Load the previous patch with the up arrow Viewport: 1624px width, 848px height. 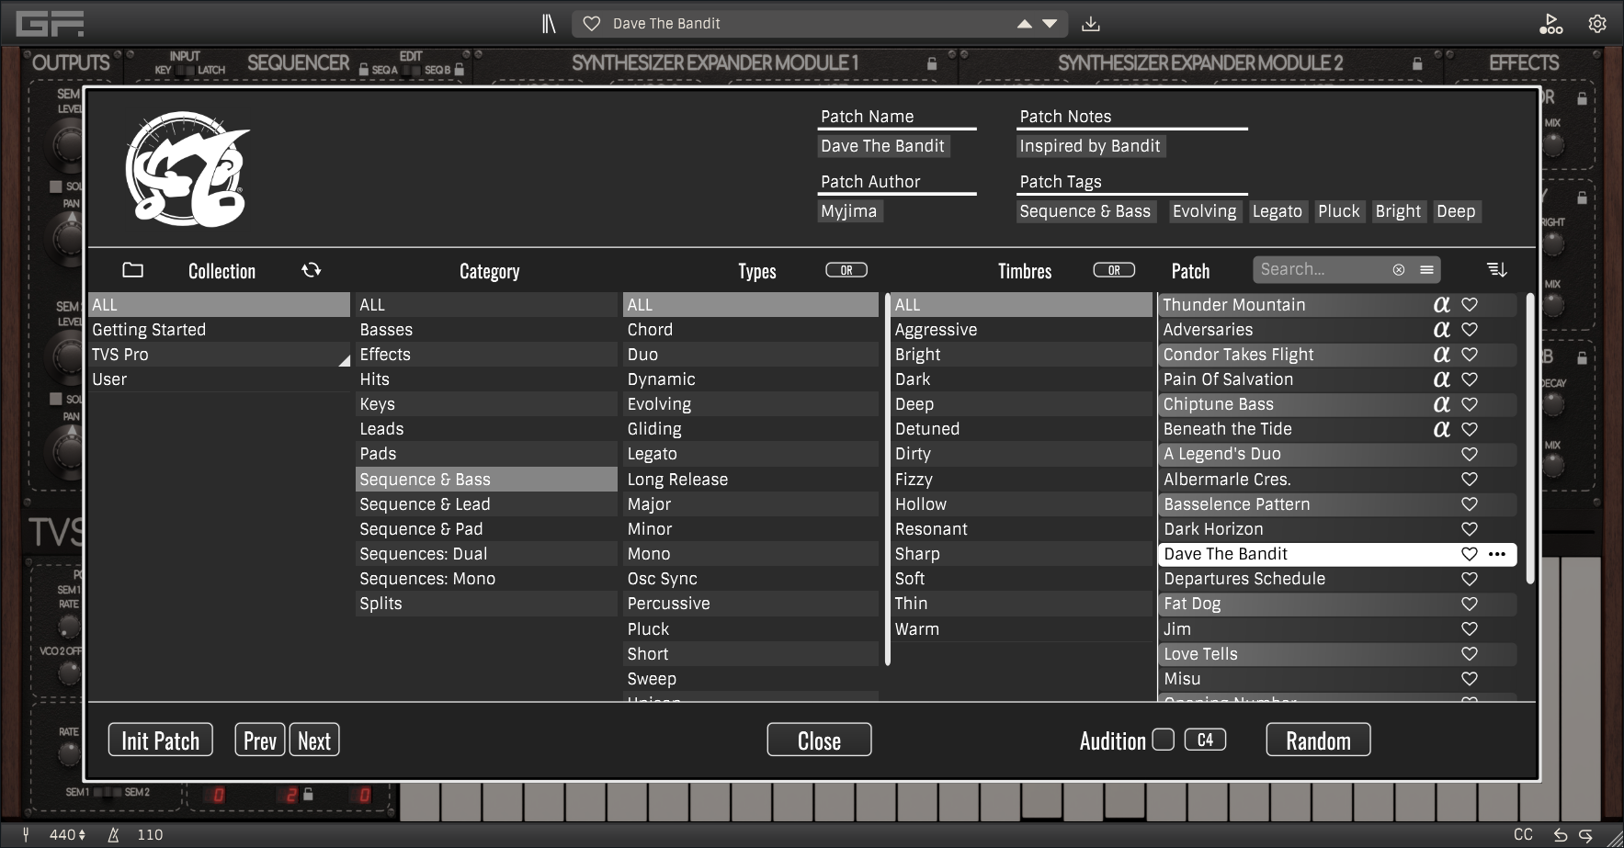[1024, 24]
